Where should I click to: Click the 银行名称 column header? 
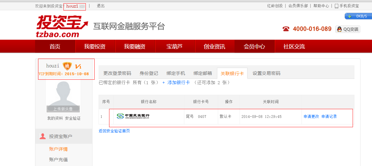[149, 102]
